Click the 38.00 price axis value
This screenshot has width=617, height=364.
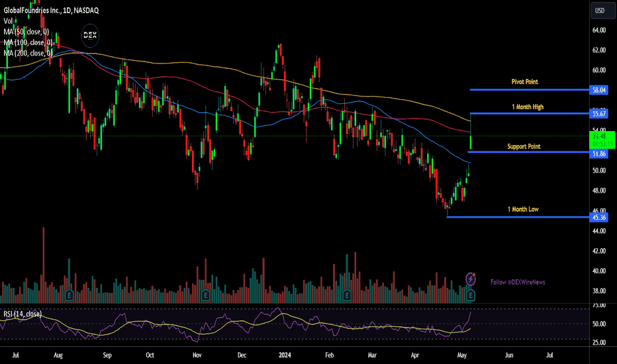pyautogui.click(x=599, y=291)
